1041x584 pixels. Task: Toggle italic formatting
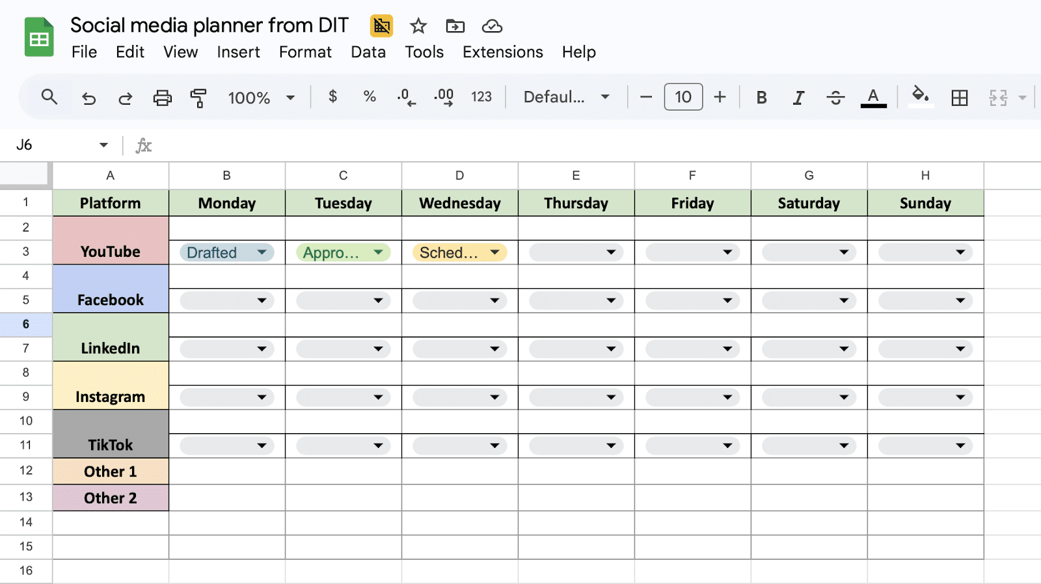tap(798, 98)
